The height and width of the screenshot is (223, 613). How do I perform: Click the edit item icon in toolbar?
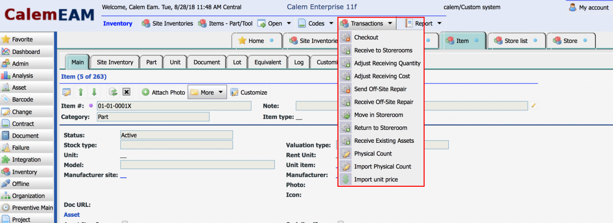click(x=67, y=92)
